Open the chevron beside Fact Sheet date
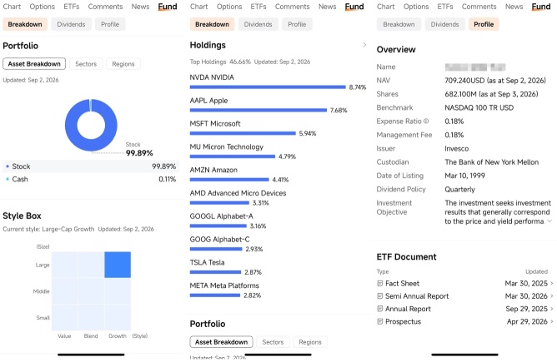This screenshot has height=362, width=557. pyautogui.click(x=552, y=283)
